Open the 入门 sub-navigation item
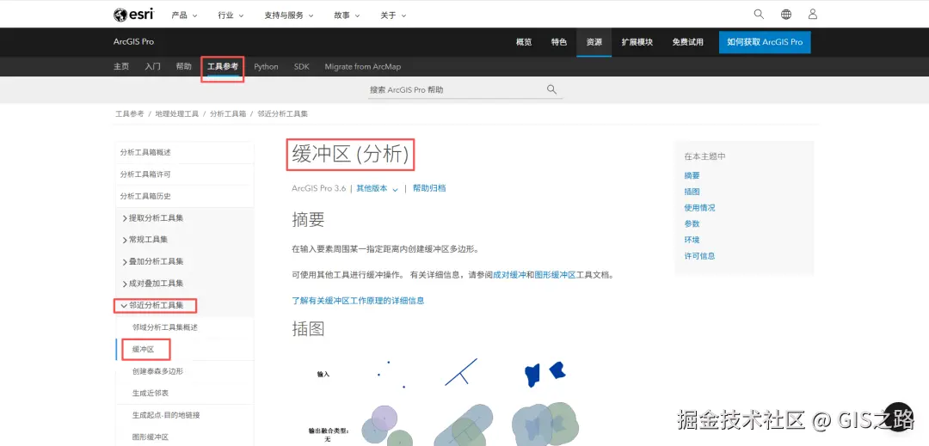The image size is (929, 446). coord(152,66)
